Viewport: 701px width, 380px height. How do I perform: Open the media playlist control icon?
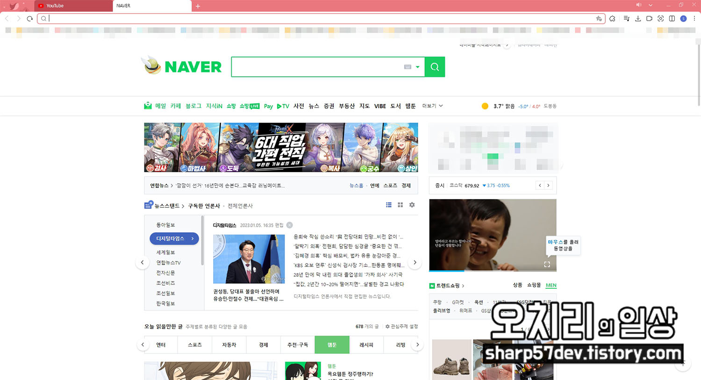[x=626, y=19]
